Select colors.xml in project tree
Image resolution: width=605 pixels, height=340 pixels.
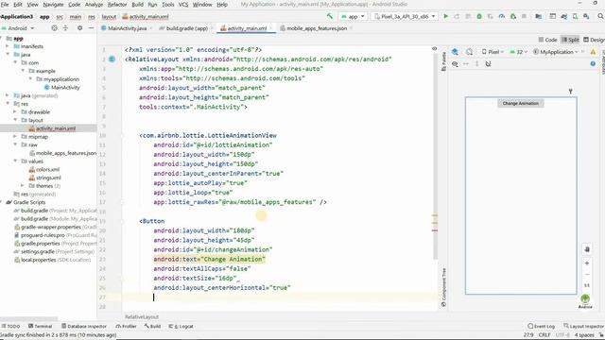(44, 169)
